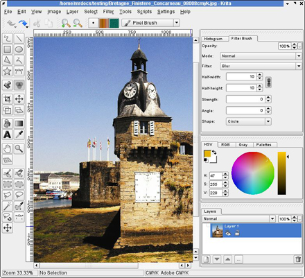This screenshot has height=278, width=305.
Task: Click the foreground yellow color swatch
Action: click(207, 154)
